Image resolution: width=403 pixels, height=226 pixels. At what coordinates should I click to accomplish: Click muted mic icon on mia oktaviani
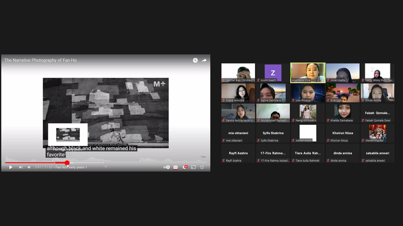(x=224, y=141)
